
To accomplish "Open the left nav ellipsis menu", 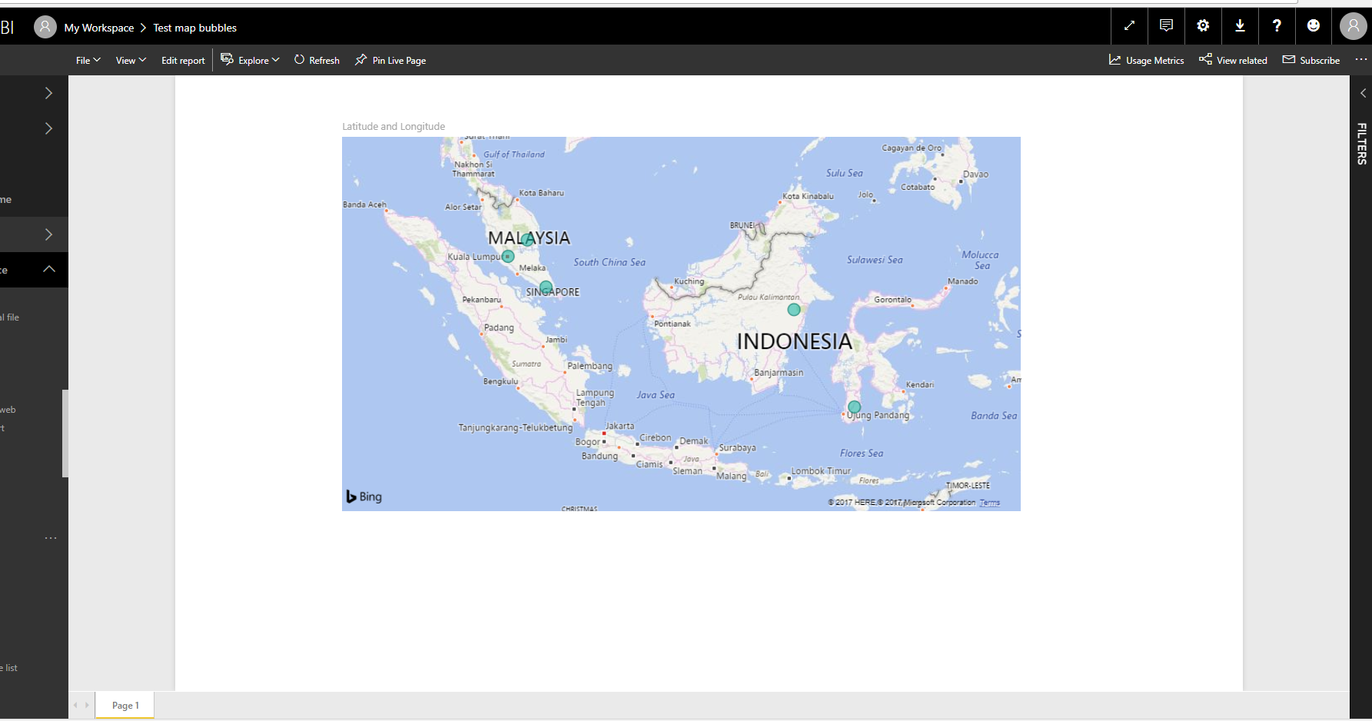I will coord(51,538).
